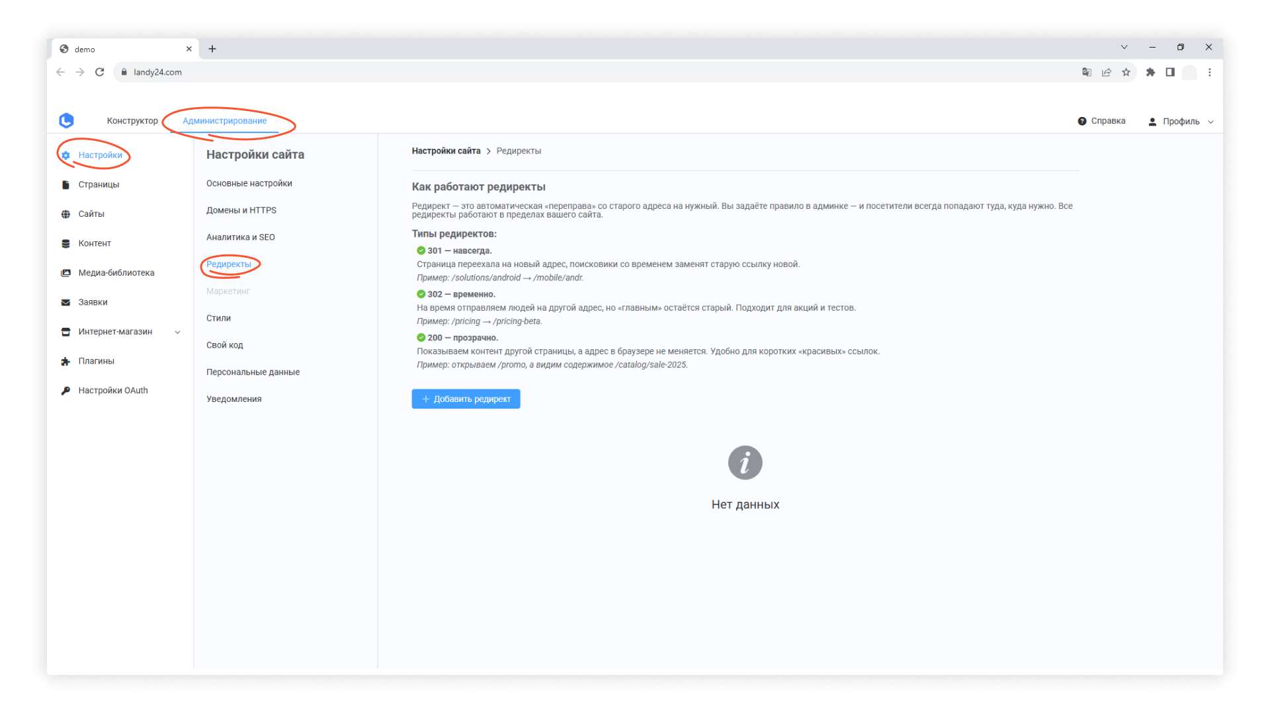Open Домены и HTTPS settings section
This screenshot has height=714, width=1270.
coord(241,210)
